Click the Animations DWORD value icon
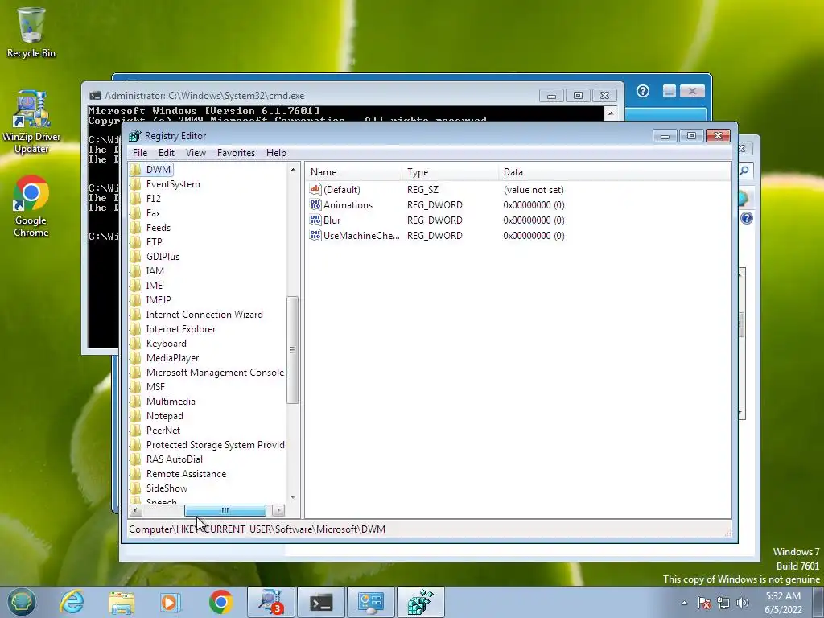The height and width of the screenshot is (618, 824). pos(315,204)
